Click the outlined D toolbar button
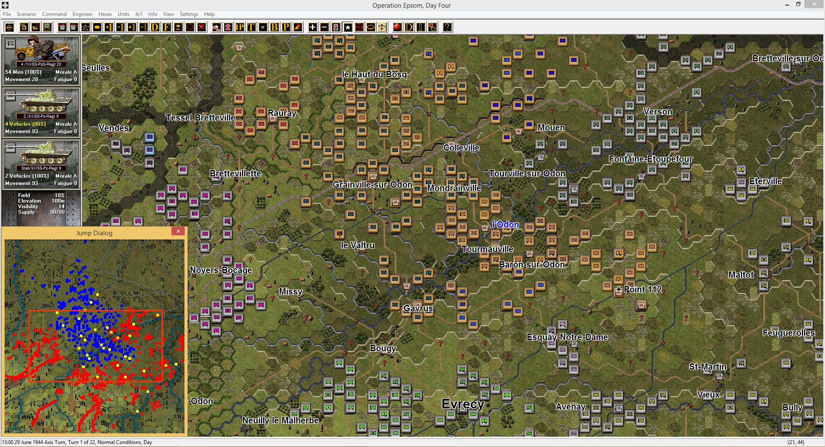The height and width of the screenshot is (447, 825). coord(409,27)
